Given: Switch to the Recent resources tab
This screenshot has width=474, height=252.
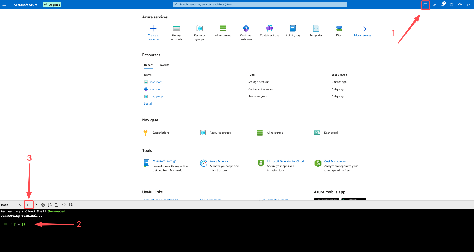Looking at the screenshot, I should (x=149, y=65).
